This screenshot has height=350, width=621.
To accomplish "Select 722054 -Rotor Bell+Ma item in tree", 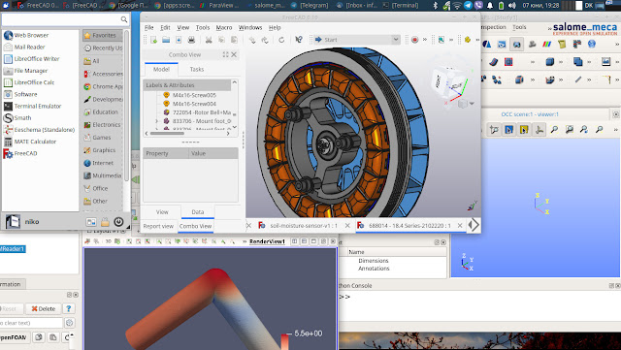I will click(202, 112).
